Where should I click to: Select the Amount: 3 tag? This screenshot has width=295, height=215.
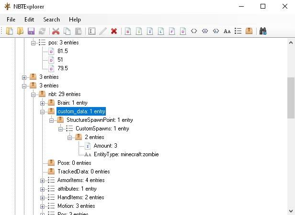105,146
